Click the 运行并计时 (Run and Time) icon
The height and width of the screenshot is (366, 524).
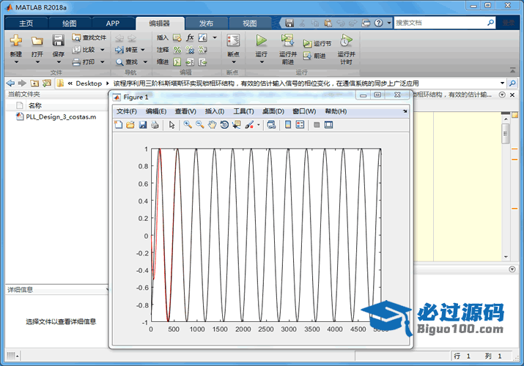[346, 41]
